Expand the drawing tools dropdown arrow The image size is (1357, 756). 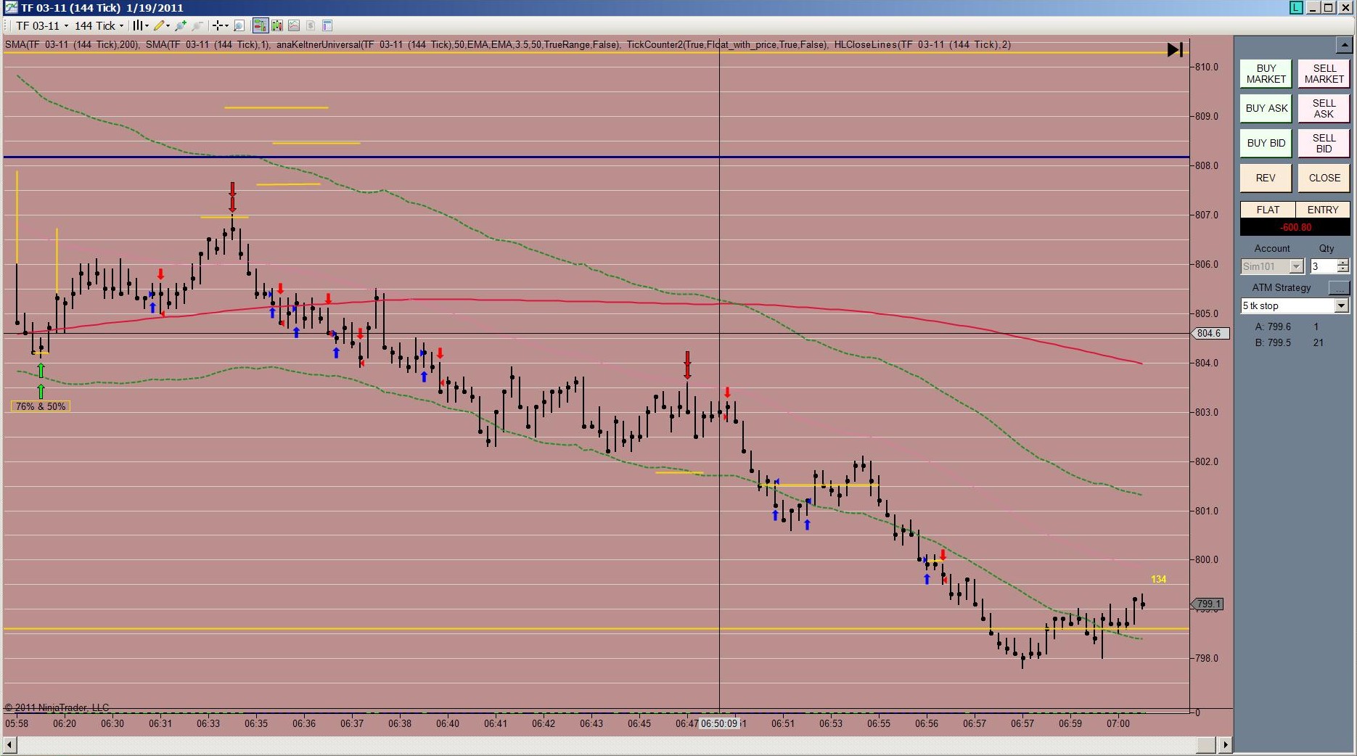coord(168,25)
